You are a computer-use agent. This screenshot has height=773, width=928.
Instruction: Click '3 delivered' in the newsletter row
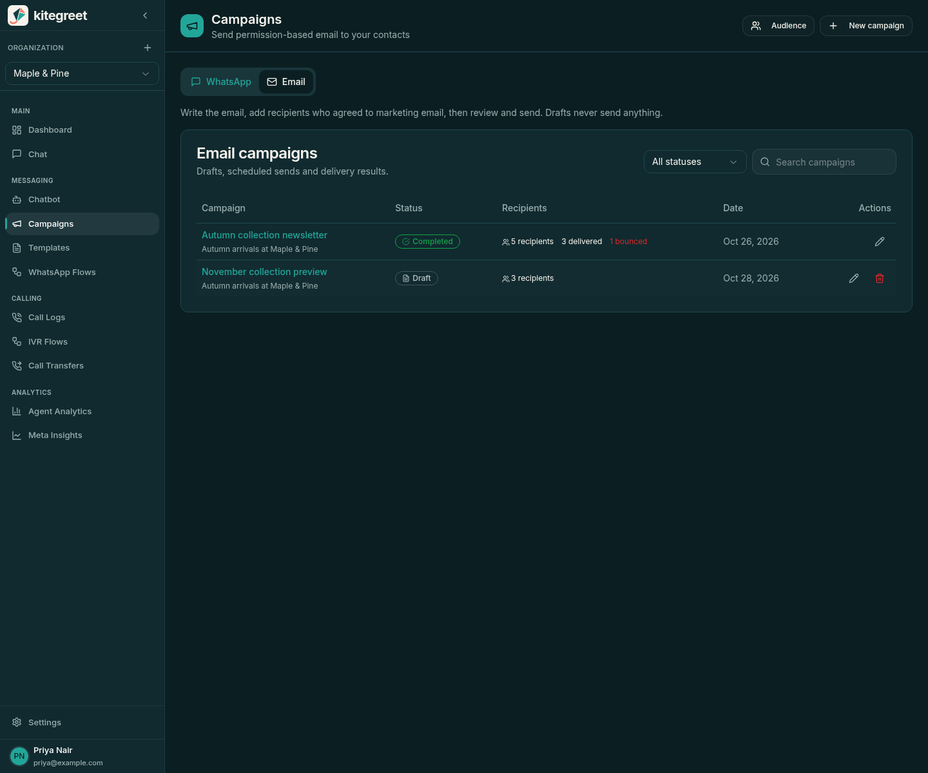582,242
